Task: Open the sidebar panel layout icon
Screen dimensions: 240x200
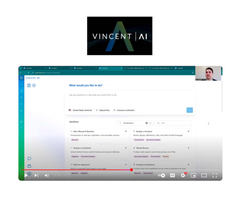Action: click(x=29, y=86)
